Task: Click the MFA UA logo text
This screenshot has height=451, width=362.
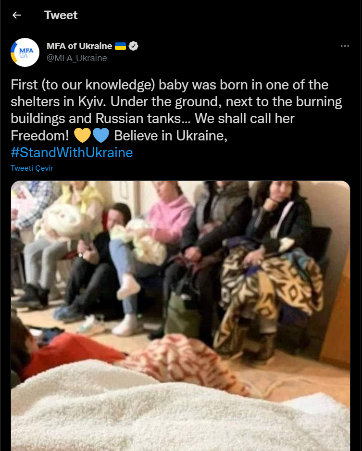Action: tap(26, 53)
